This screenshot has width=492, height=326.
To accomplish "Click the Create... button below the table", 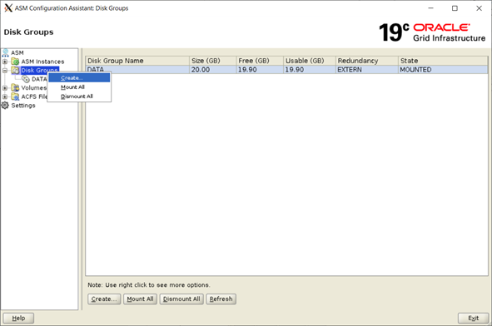I will [x=104, y=299].
